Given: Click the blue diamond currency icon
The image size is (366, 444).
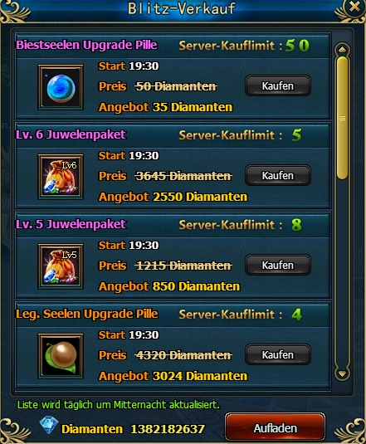Looking at the screenshot, I should pyautogui.click(x=49, y=425).
